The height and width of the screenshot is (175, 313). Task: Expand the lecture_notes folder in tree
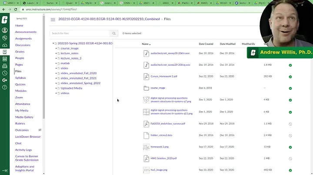pyautogui.click(x=57, y=53)
